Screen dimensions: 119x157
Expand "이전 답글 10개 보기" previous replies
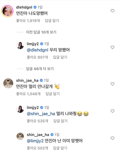pos(41,32)
